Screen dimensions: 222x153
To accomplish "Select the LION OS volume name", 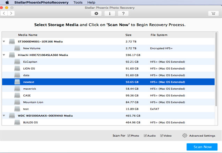I will [29, 69].
